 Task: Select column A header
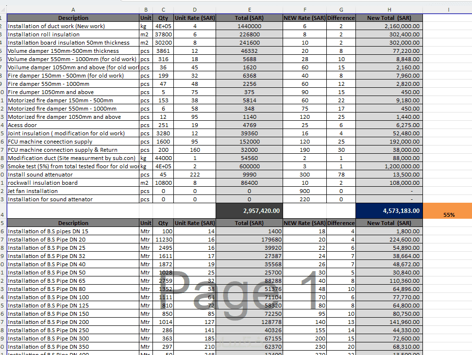tap(73, 10)
